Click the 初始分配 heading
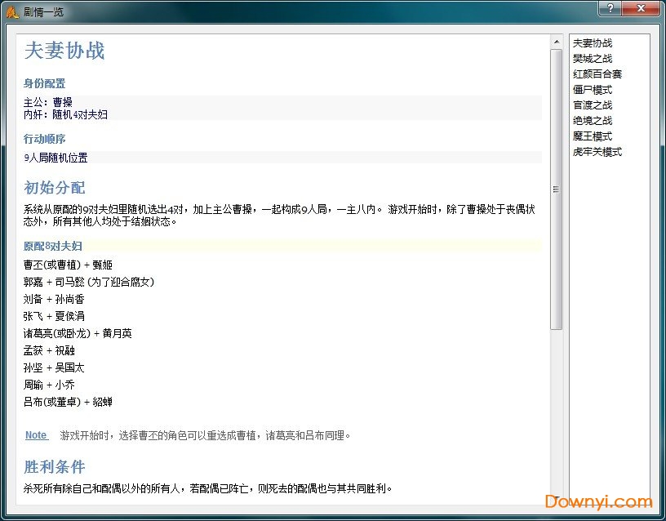The height and width of the screenshot is (521, 666). tap(54, 188)
